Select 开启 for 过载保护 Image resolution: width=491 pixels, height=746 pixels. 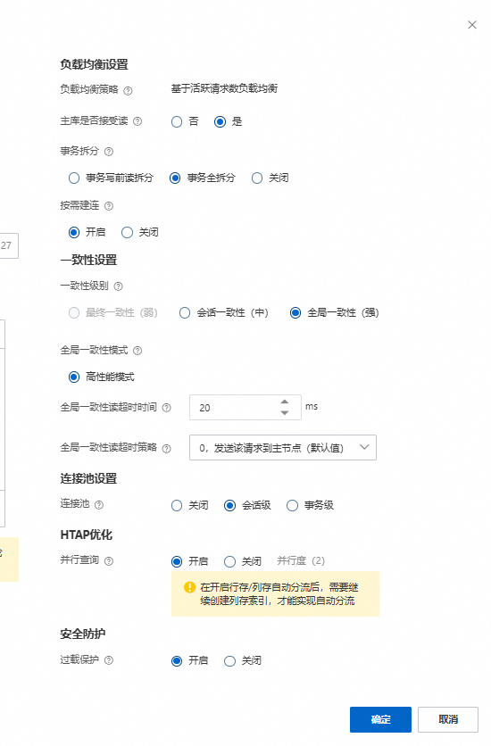pyautogui.click(x=177, y=661)
